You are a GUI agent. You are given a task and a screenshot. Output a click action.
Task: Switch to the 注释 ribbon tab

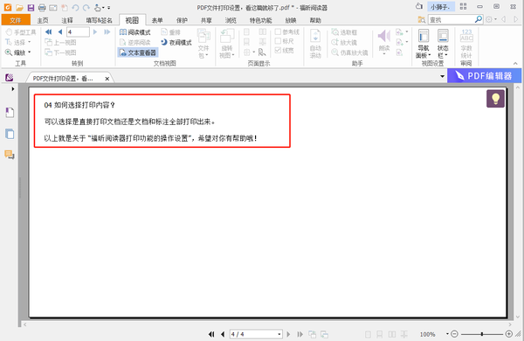(x=67, y=20)
